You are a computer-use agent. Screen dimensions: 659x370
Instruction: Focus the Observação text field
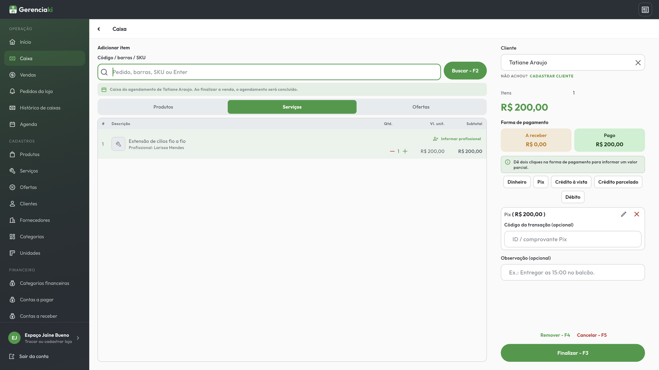pos(573,273)
